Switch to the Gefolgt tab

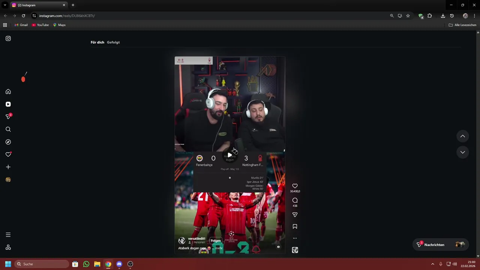click(113, 42)
